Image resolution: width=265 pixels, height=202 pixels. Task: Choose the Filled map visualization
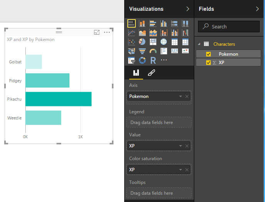132,51
